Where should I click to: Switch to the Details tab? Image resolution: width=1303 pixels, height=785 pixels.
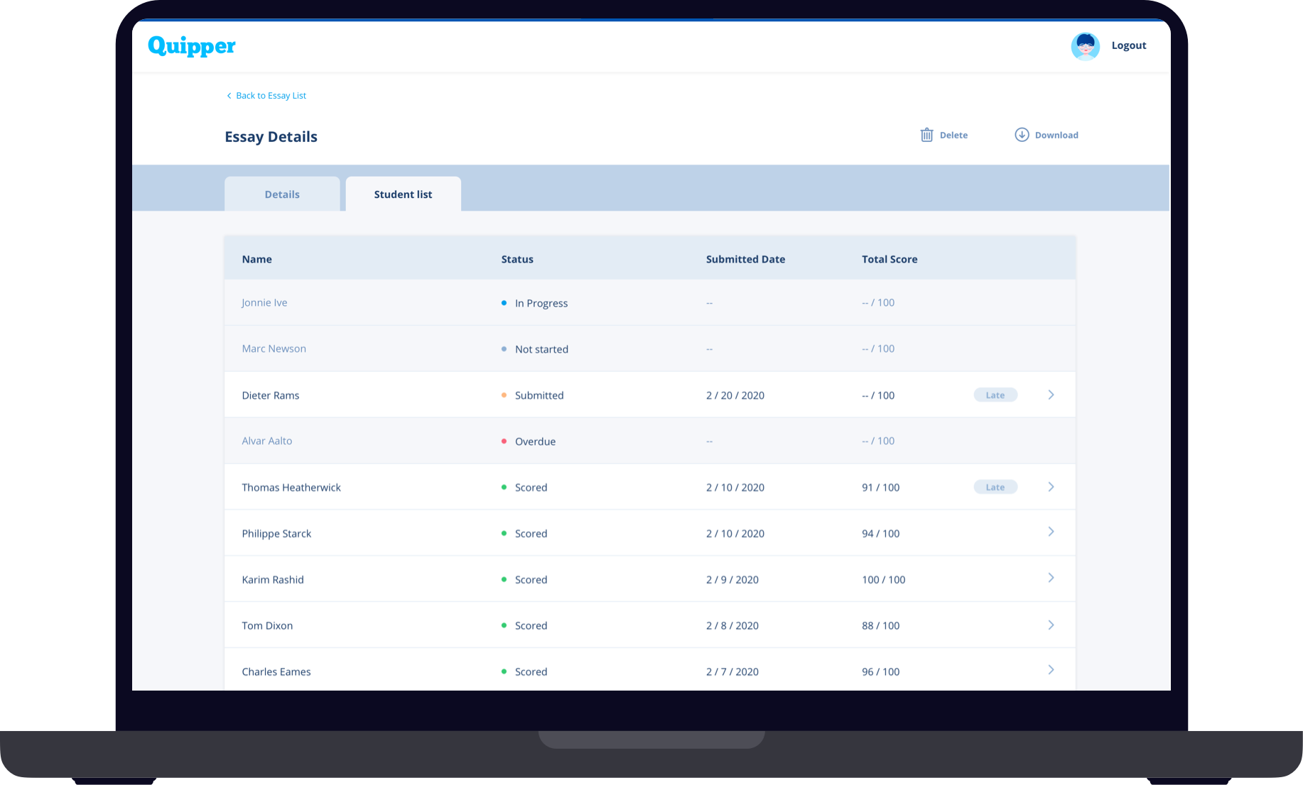282,194
